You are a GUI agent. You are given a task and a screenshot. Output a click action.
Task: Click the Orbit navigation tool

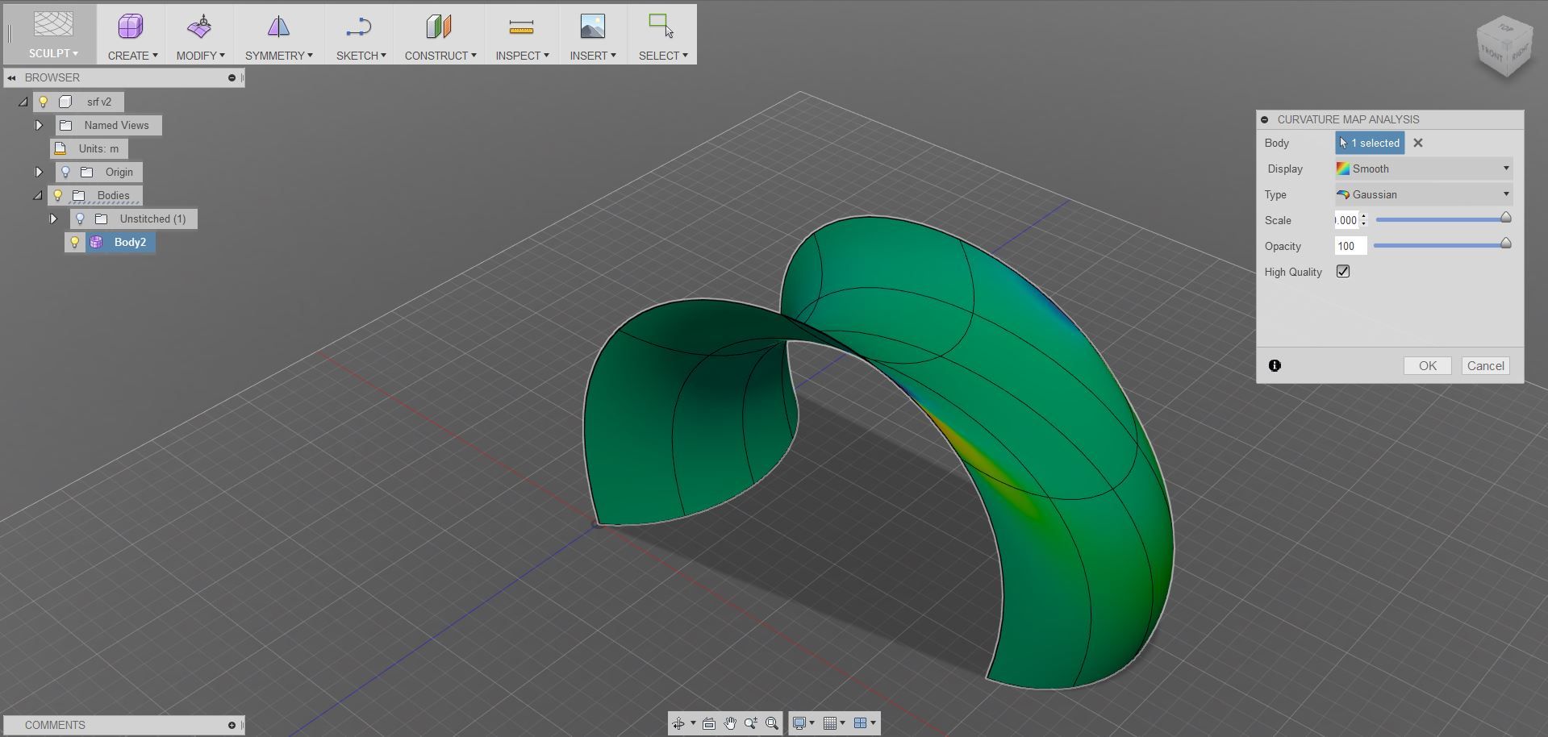678,723
